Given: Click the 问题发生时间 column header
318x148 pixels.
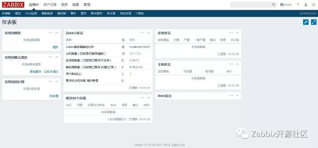Looking at the screenshot, I should (96, 105).
